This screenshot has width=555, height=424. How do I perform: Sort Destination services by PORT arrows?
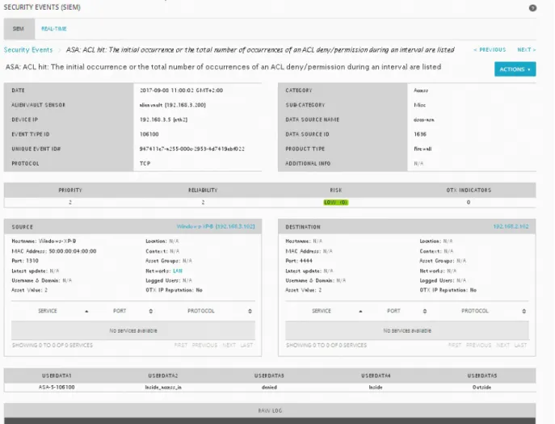[x=425, y=311]
